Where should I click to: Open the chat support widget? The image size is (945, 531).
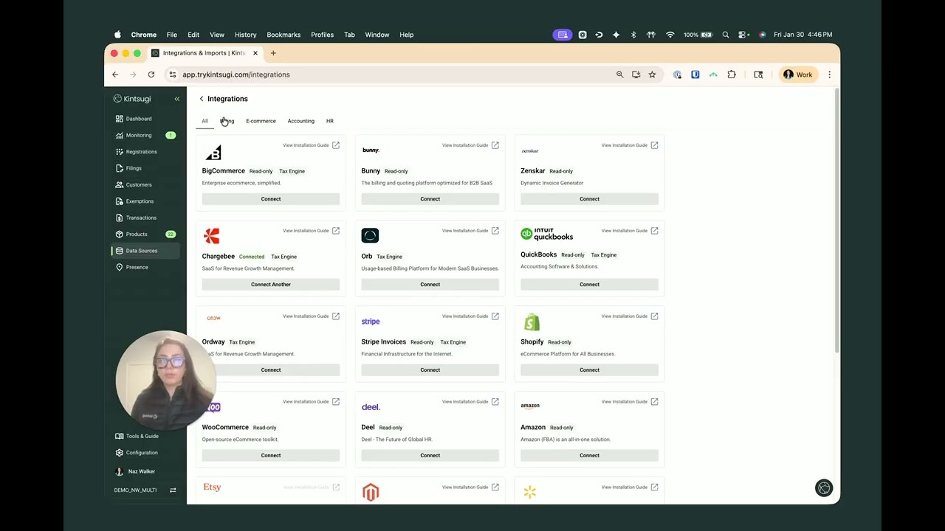[824, 488]
